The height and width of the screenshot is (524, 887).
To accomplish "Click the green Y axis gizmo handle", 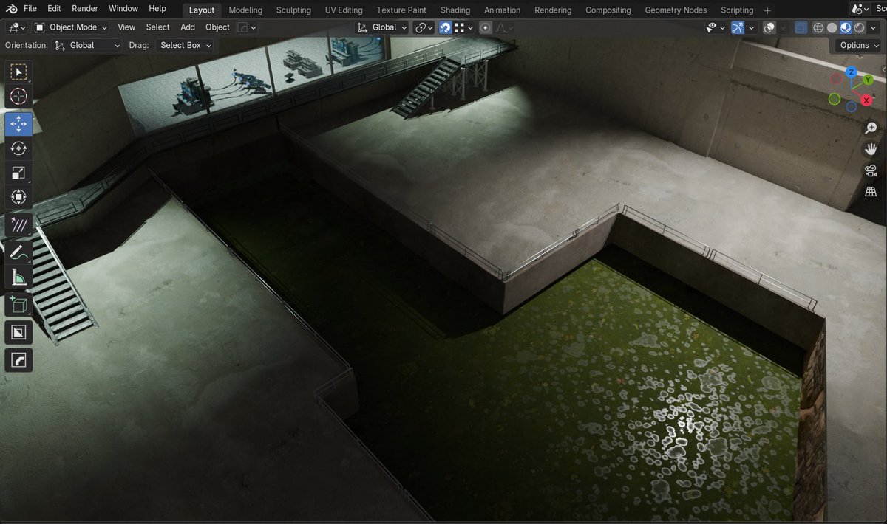I will tap(869, 80).
